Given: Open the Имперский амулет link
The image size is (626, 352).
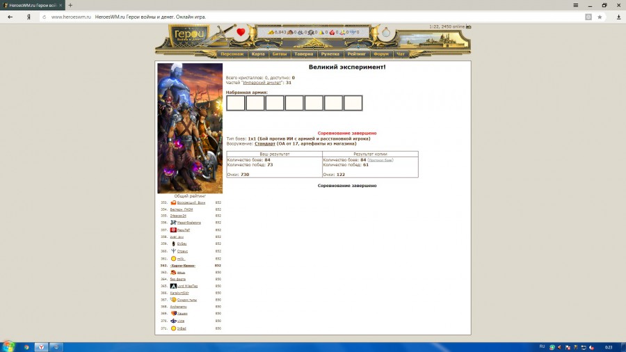Looking at the screenshot, I should click(x=262, y=83).
